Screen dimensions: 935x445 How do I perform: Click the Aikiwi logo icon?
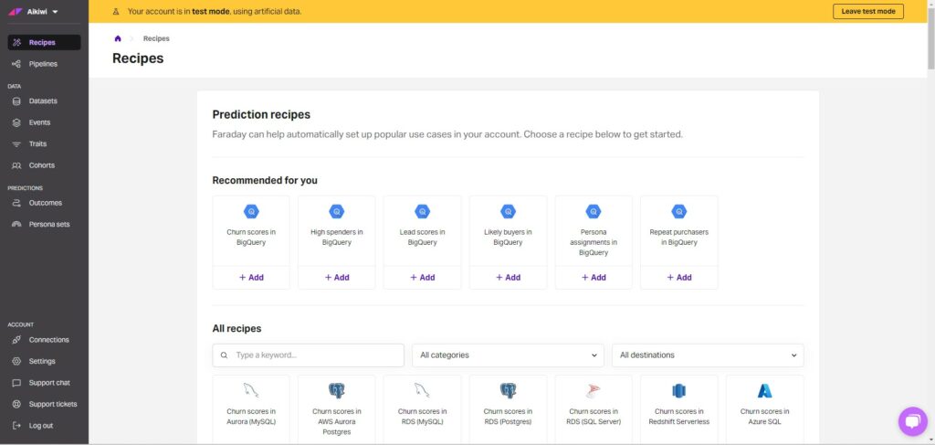coord(15,12)
